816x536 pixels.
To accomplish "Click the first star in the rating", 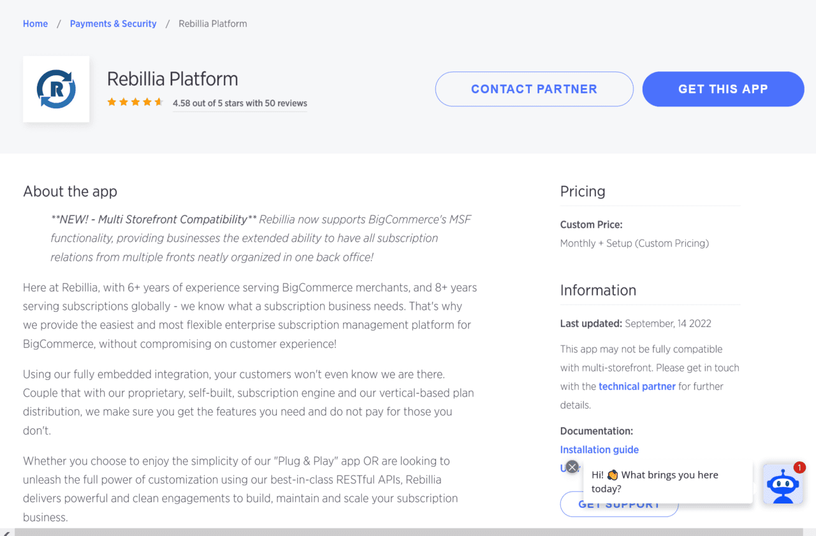I will tap(111, 101).
